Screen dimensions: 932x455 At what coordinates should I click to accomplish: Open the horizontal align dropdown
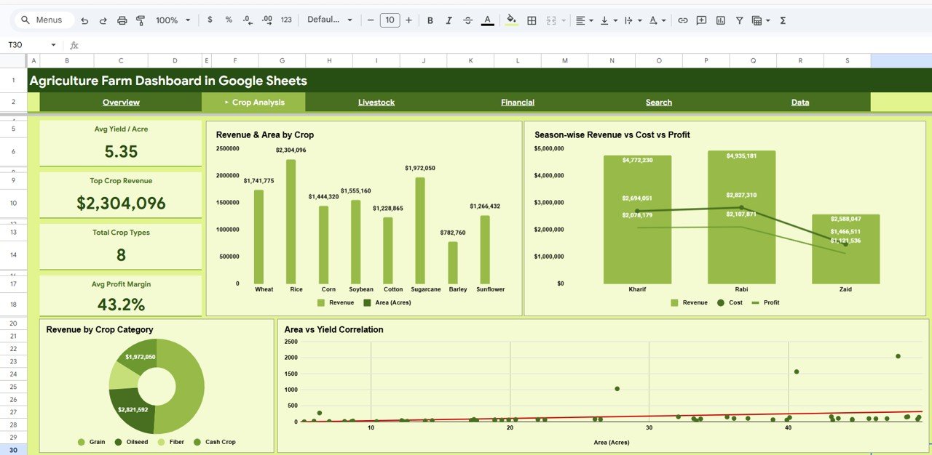pos(582,20)
